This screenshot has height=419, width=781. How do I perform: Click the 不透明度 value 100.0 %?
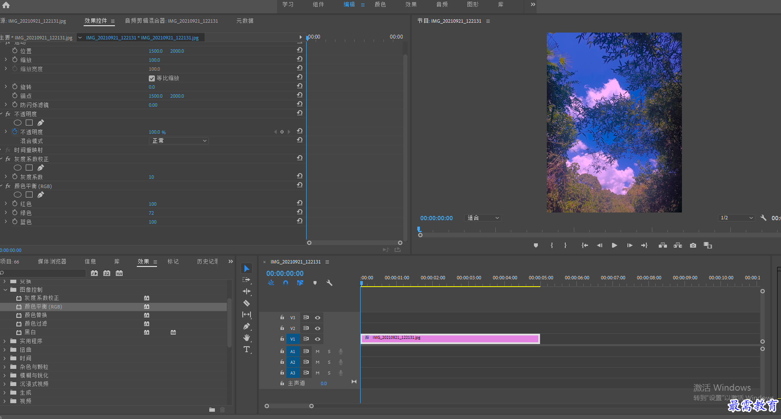(x=157, y=132)
